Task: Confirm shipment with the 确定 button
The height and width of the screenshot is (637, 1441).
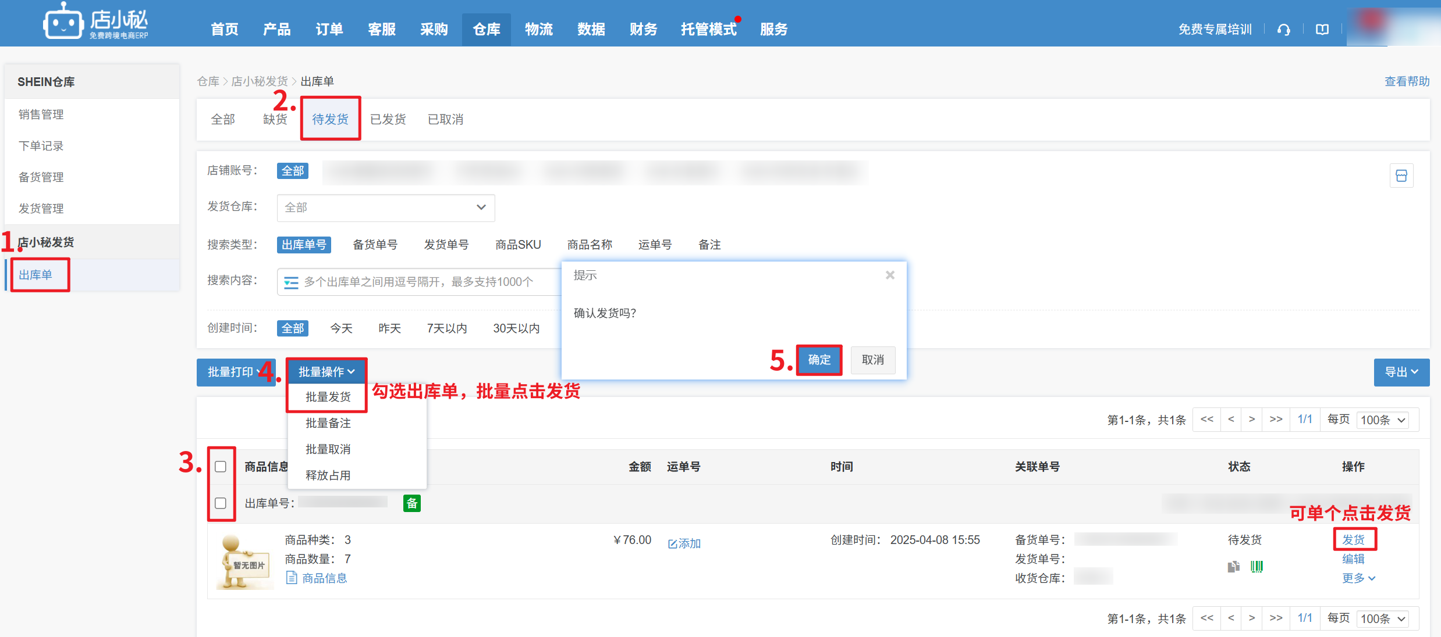Action: pyautogui.click(x=819, y=360)
